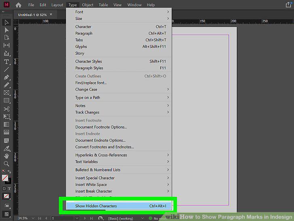
Task: Select the Eyedropper tool
Action: [x=6, y=149]
